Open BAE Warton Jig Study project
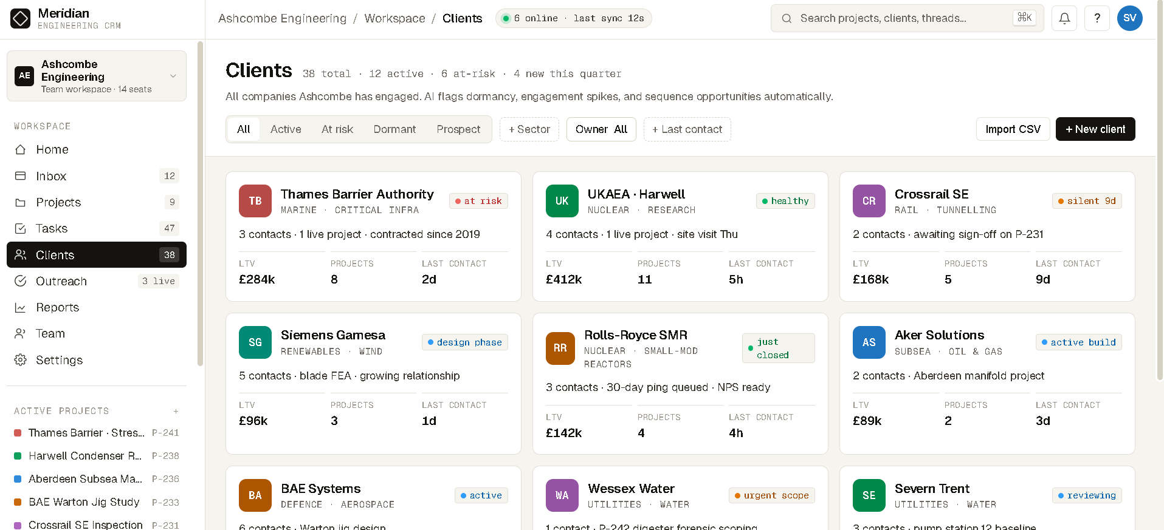The image size is (1164, 530). 97,502
